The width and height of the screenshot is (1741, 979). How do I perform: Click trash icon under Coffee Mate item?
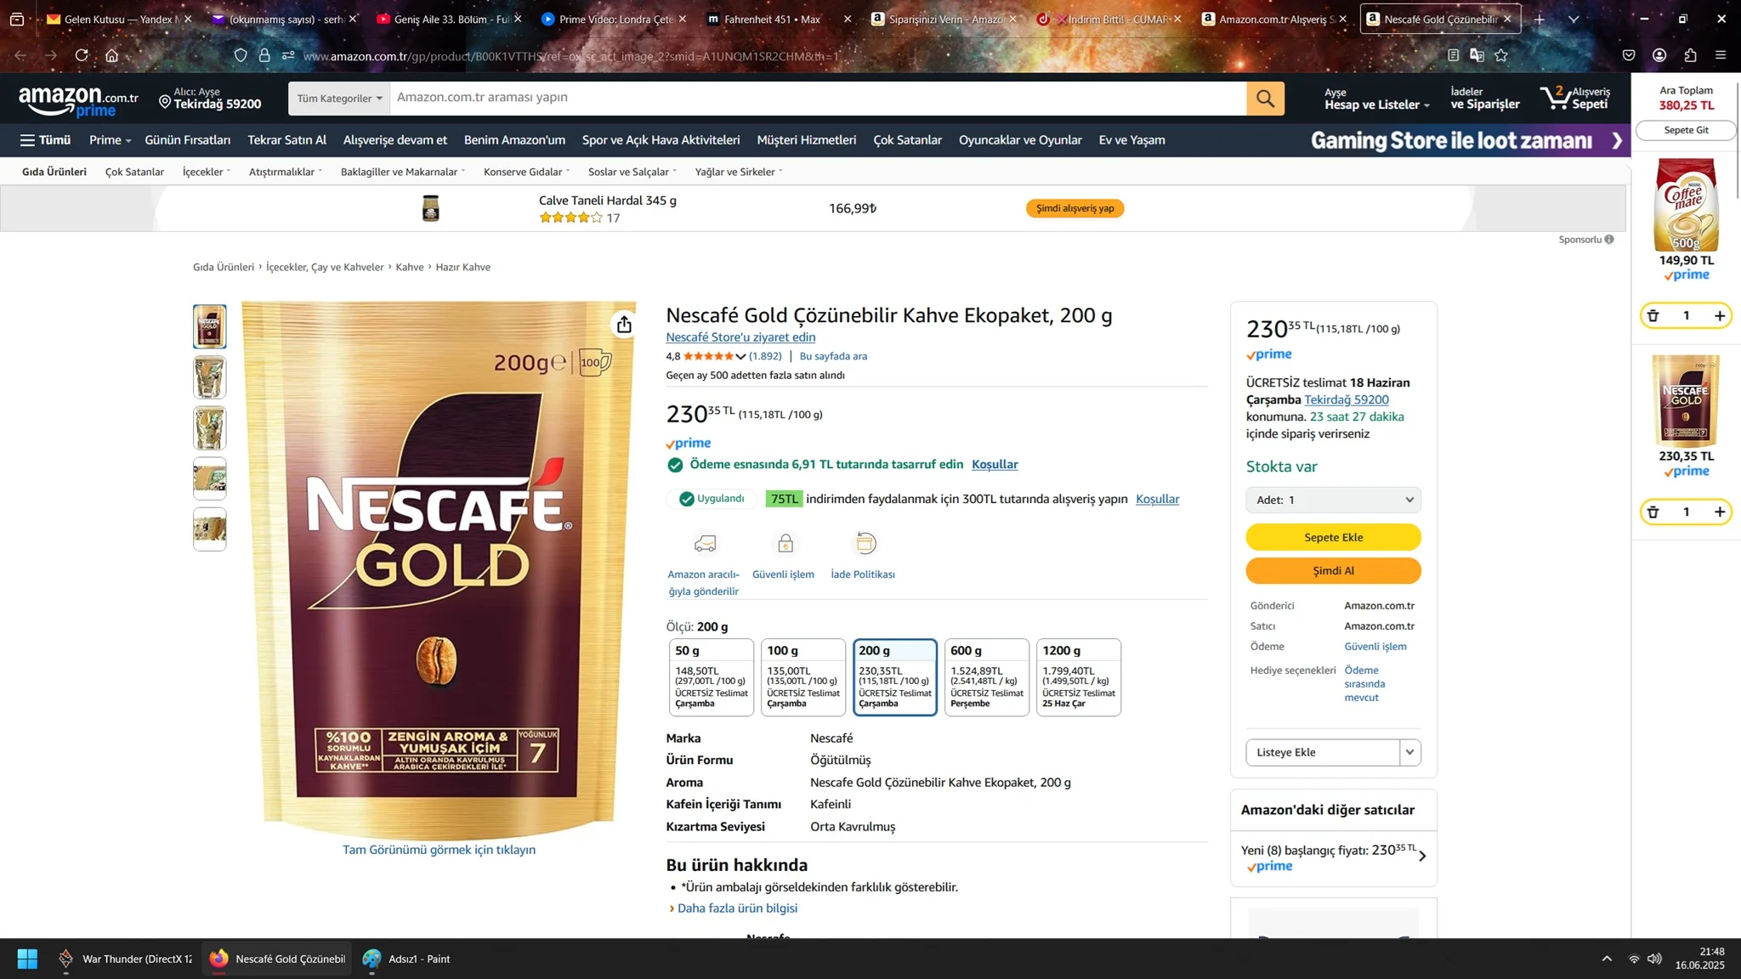1653,316
